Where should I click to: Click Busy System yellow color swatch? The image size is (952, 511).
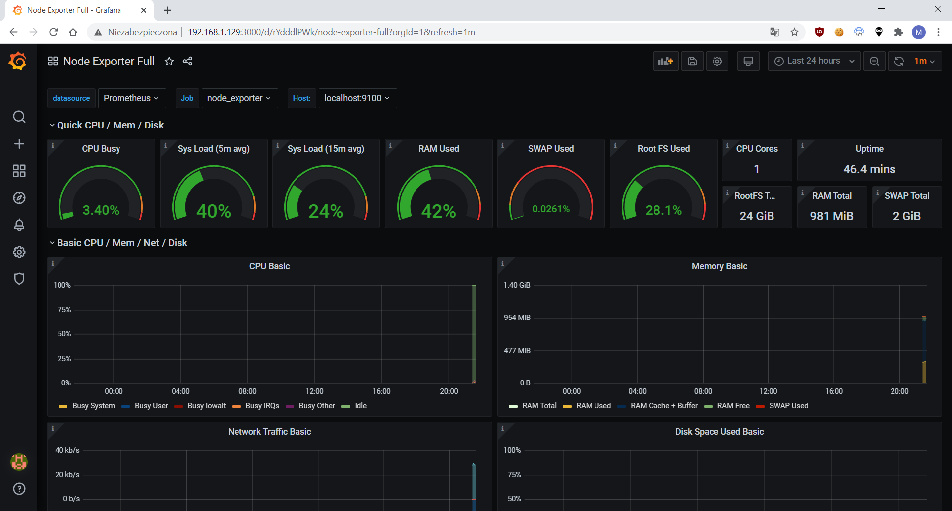[63, 406]
